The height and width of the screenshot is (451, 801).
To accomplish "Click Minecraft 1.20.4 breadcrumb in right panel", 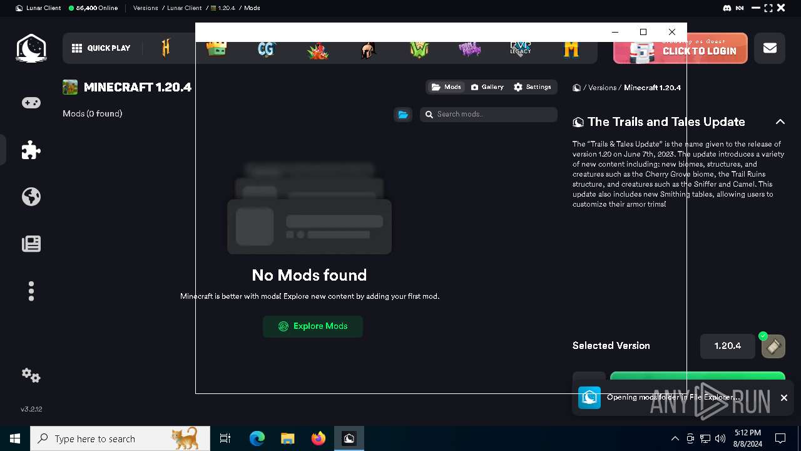I will [x=652, y=88].
